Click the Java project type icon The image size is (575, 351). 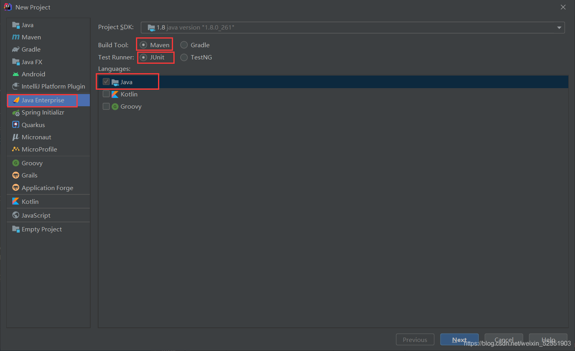(x=16, y=25)
